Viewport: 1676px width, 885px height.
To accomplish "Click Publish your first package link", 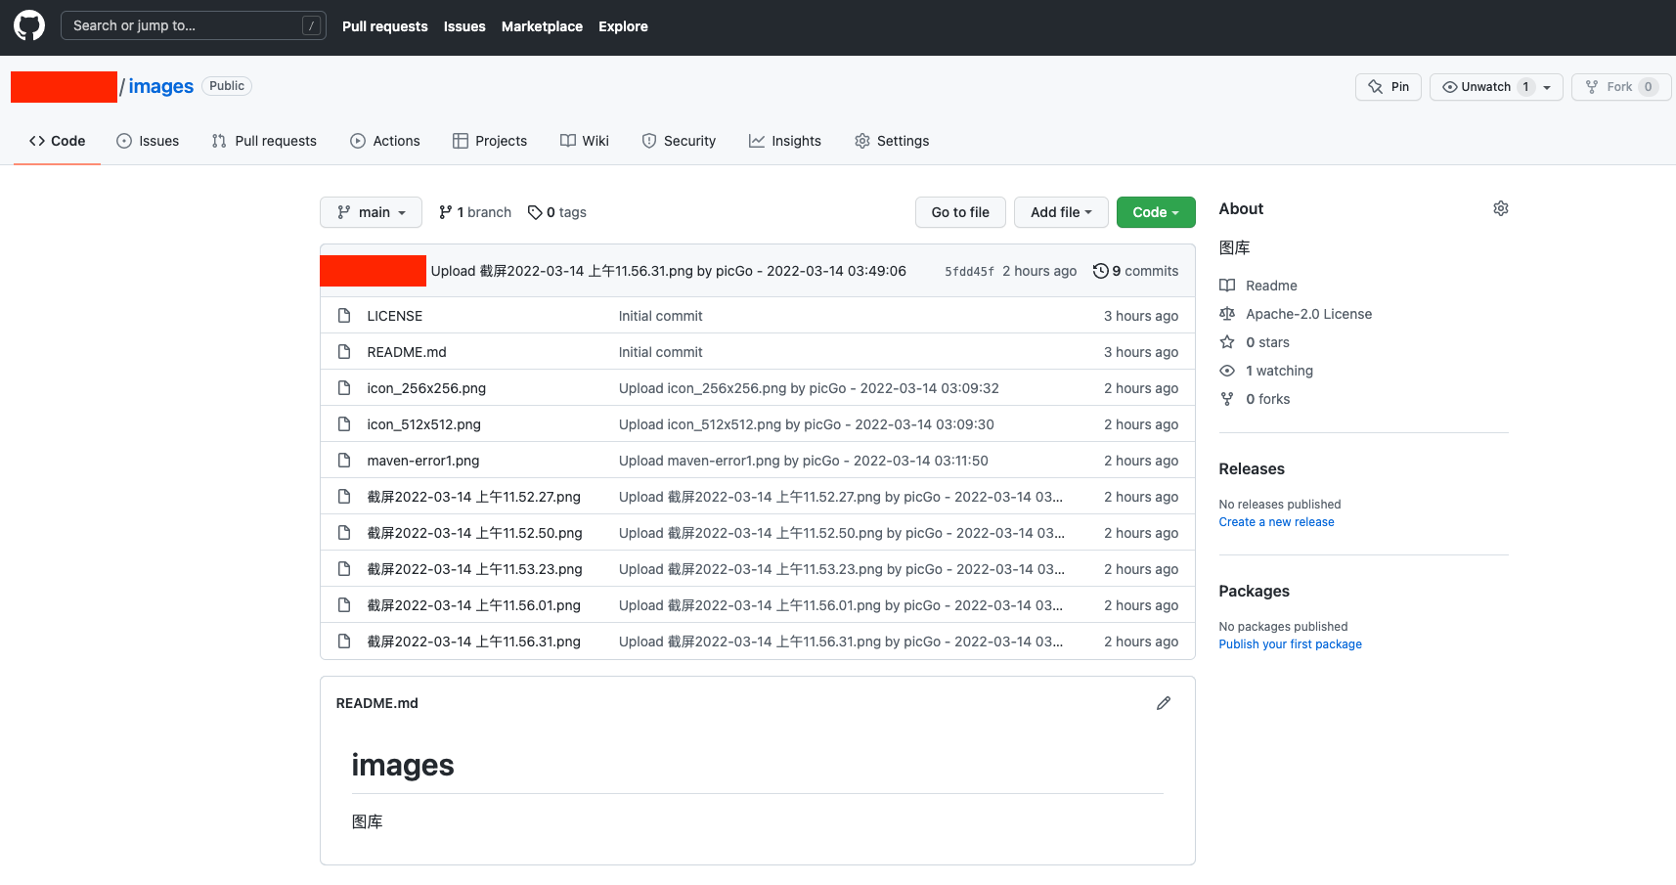I will point(1291,644).
